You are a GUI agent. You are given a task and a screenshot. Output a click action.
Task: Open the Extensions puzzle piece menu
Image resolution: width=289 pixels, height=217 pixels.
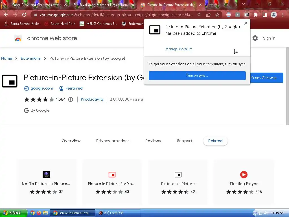click(256, 15)
